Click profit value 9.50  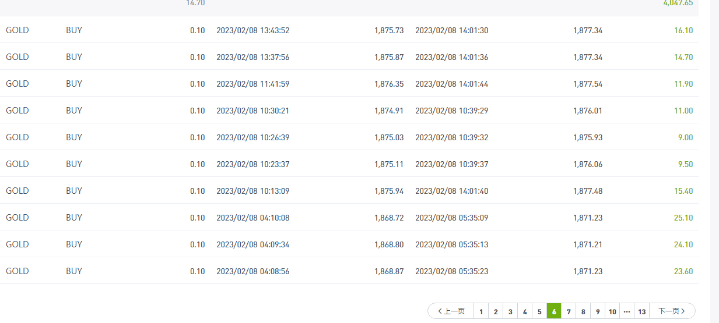click(x=685, y=164)
